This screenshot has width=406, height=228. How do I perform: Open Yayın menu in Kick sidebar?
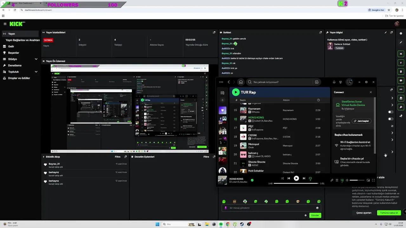pos(20,34)
